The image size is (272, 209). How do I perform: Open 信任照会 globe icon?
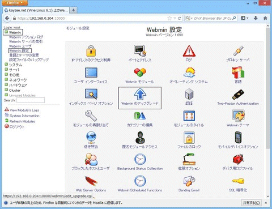point(91,138)
